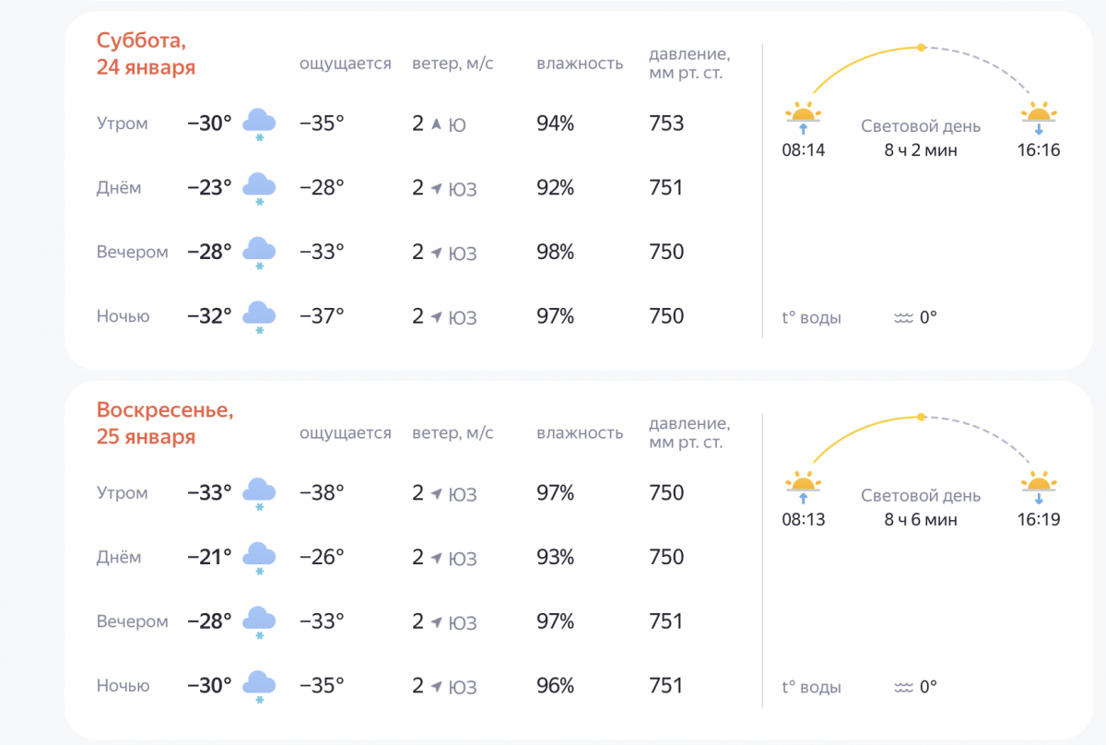The height and width of the screenshot is (745, 1106).
Task: Click the влажность column header
Action: click(x=579, y=63)
